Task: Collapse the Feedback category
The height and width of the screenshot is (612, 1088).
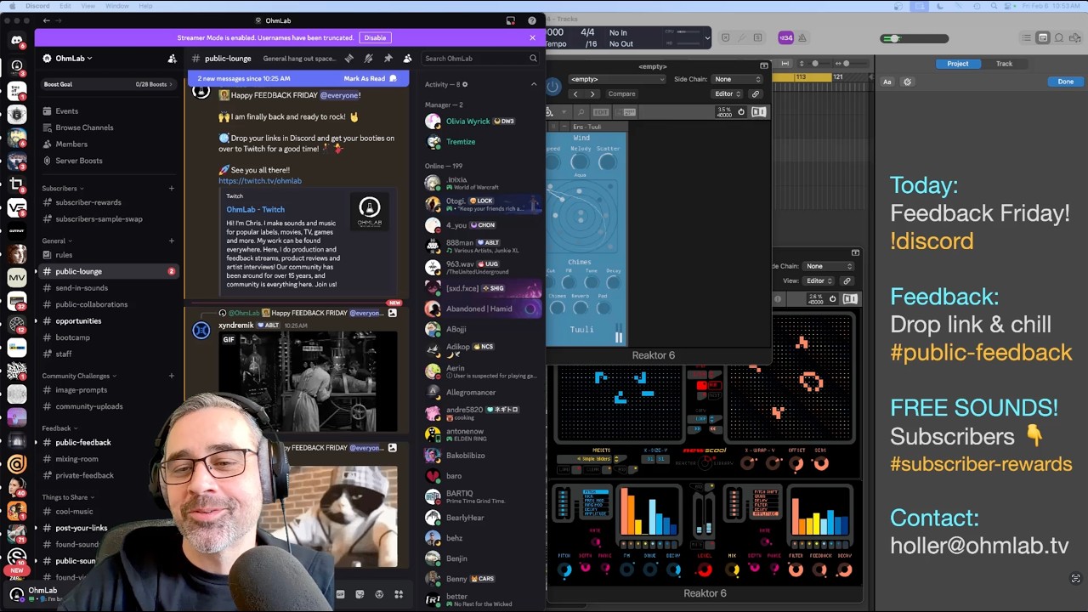Action: point(59,428)
